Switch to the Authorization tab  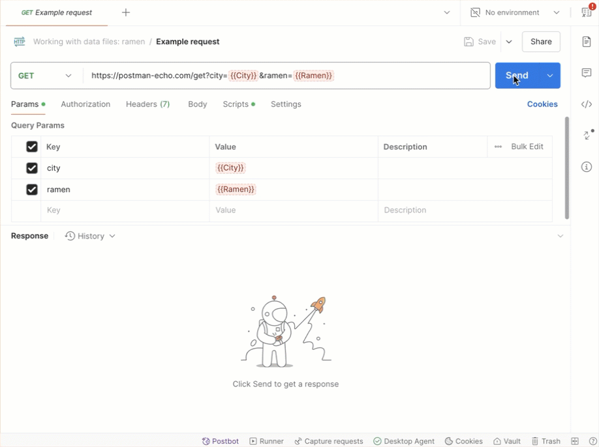pos(85,104)
